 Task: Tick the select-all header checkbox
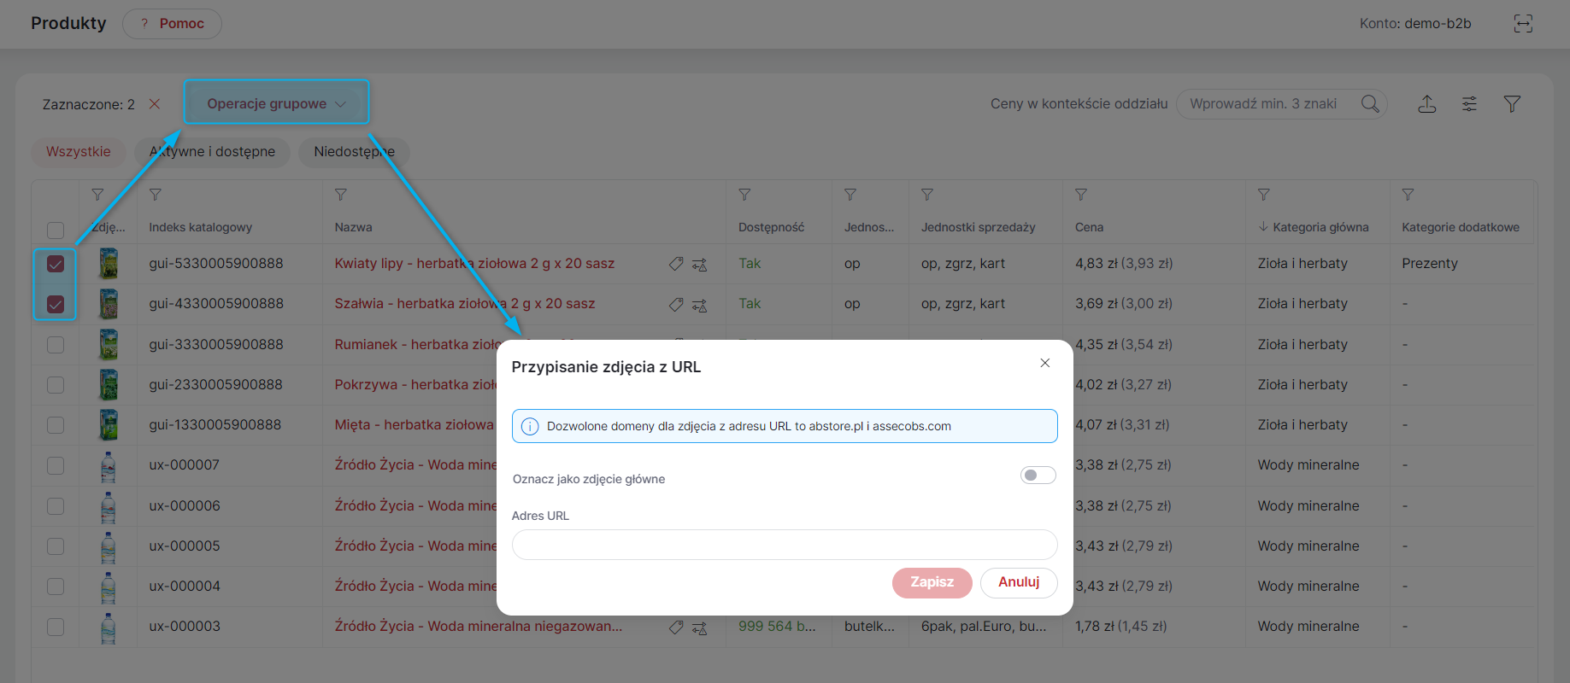56,231
